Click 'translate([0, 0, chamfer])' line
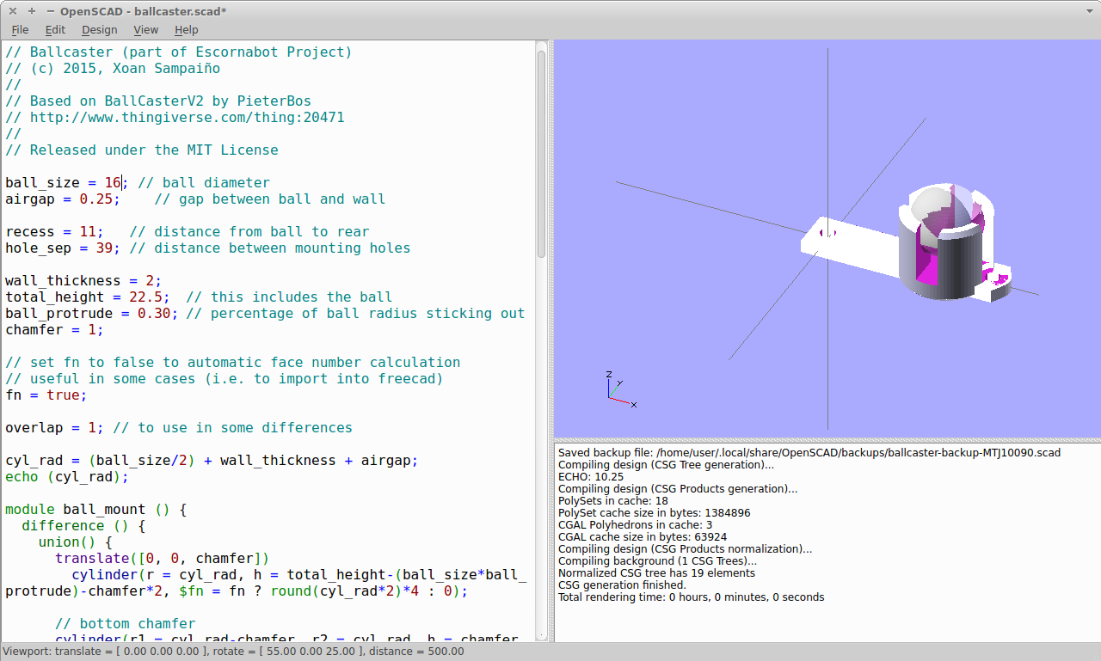 [x=163, y=559]
